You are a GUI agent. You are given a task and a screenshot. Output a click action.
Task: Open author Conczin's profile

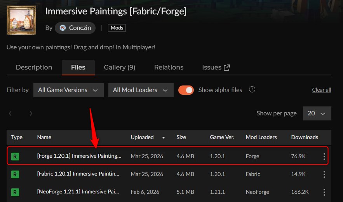point(75,28)
